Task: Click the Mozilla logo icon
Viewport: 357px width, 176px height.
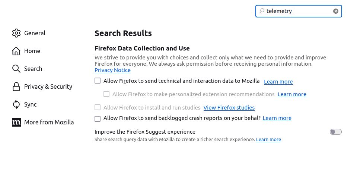Action: tap(16, 122)
